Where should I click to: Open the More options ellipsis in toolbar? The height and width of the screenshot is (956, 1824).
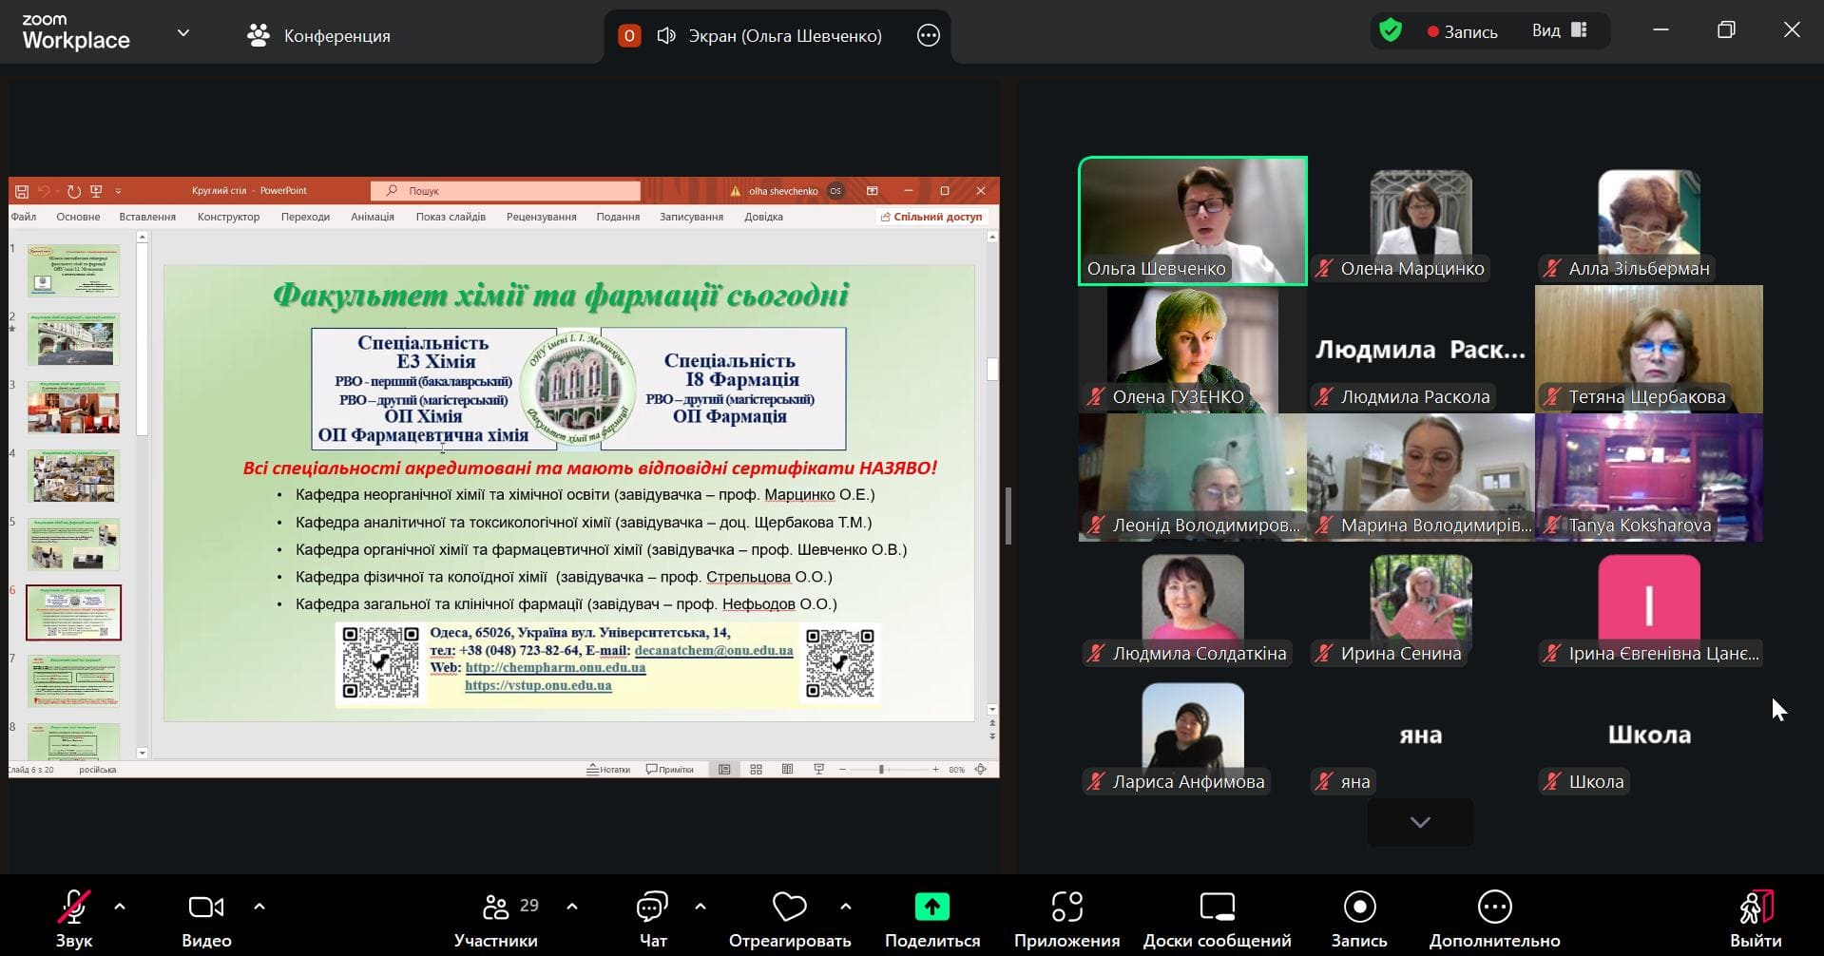tap(1494, 908)
